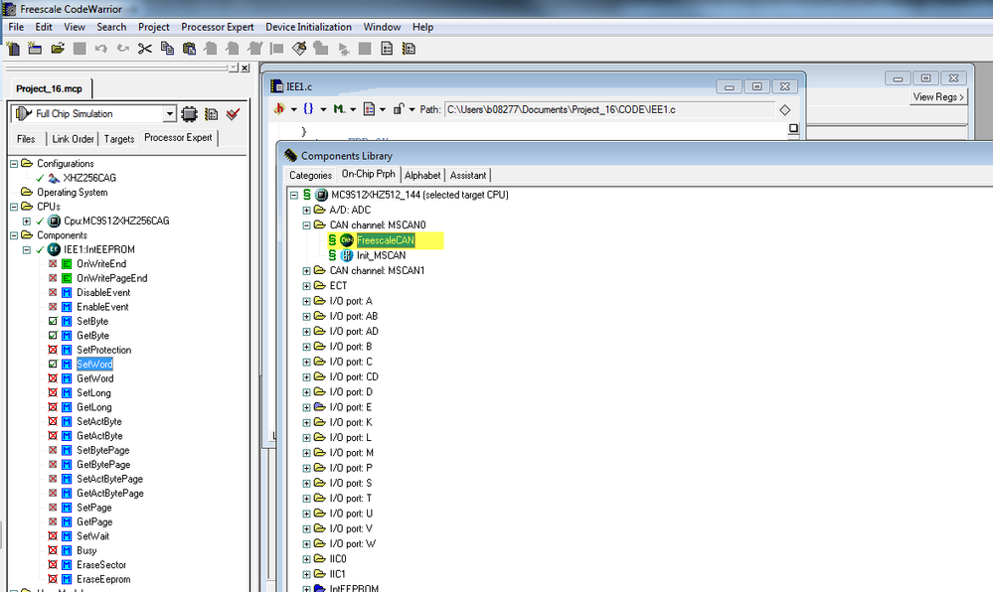Click the View Regs button

(938, 97)
